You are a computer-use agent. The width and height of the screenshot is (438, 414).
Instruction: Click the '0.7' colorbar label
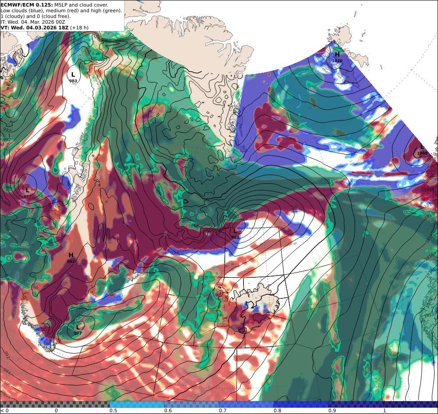coord(223,410)
